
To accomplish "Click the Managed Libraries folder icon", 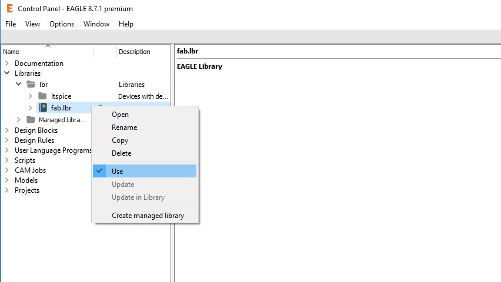I will click(x=31, y=119).
